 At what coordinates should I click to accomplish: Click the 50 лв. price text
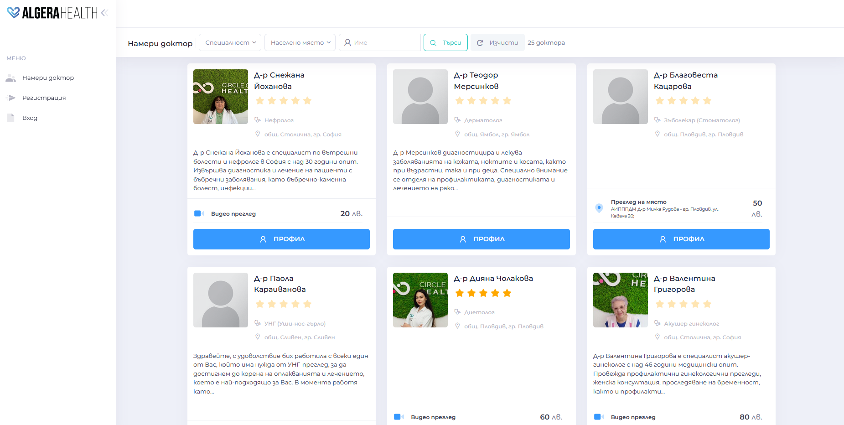(757, 208)
